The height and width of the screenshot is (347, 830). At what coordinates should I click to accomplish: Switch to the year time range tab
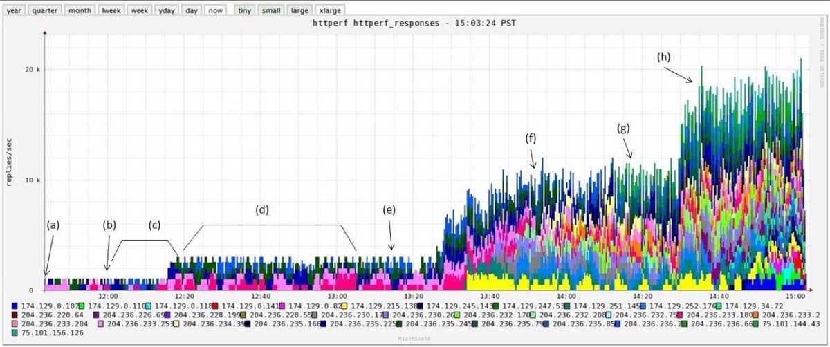coord(15,10)
